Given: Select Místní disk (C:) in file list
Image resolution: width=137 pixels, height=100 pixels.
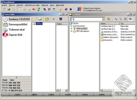Looking at the screenshot, I should point(109,26).
